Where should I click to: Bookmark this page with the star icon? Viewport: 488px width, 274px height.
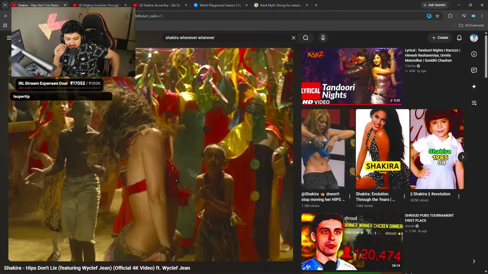[437, 16]
